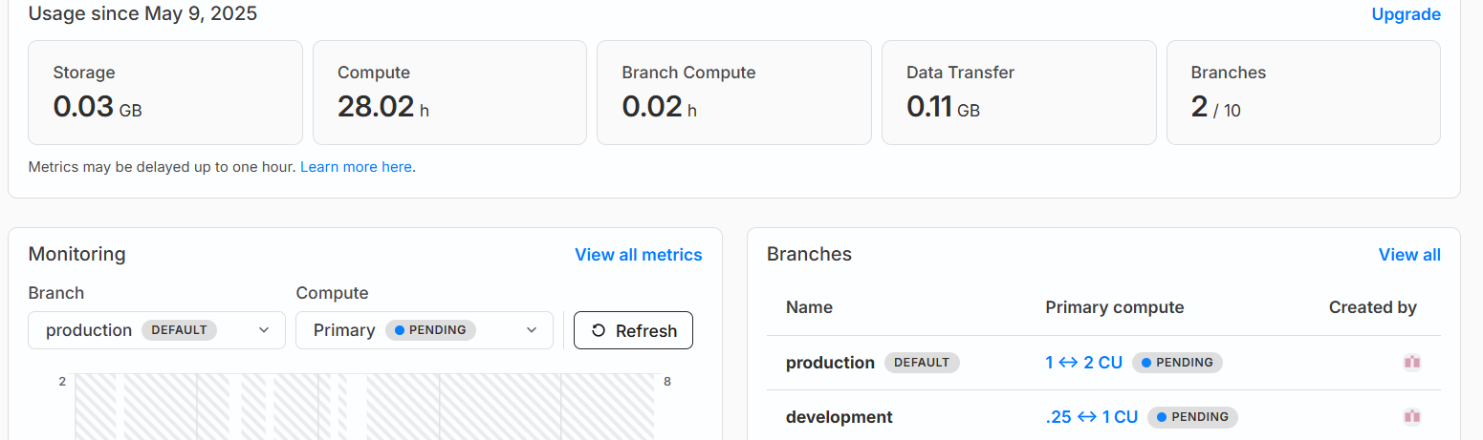Image resolution: width=1483 pixels, height=440 pixels.
Task: Click the Storage 0.03 GB card
Action: pos(165,93)
